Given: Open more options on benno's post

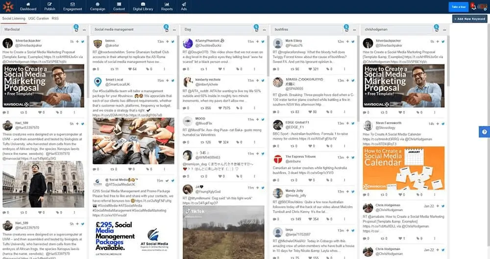Looking at the screenshot, I should point(164,69).
